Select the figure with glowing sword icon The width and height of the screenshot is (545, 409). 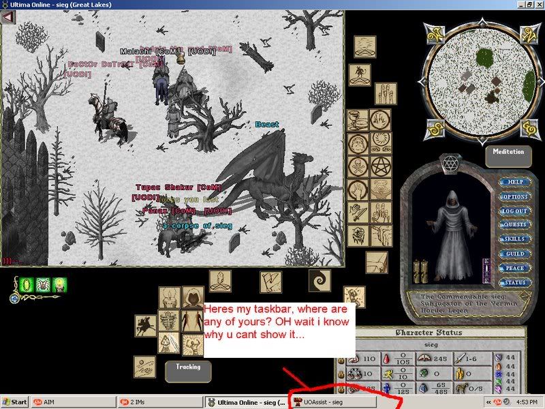(x=169, y=344)
